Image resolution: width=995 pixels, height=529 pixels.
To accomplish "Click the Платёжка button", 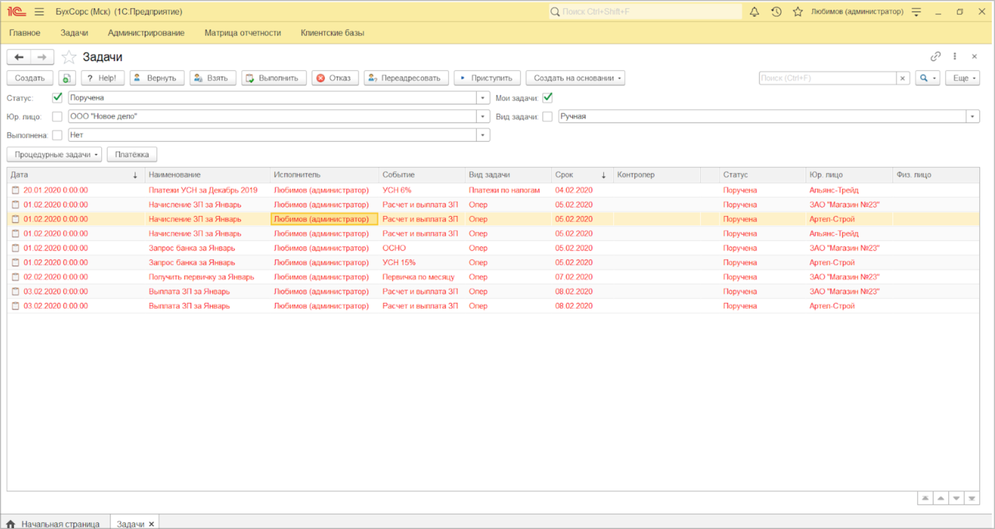I will pyautogui.click(x=132, y=155).
